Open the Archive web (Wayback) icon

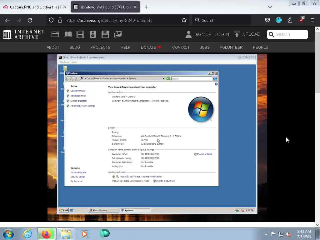pyautogui.click(x=55, y=34)
